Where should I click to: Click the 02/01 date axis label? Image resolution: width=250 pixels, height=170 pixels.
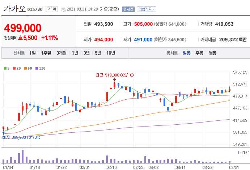tap(85, 167)
